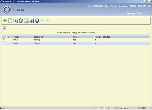Image resolution: width=152 pixels, height=110 pixels.
Task: Move the rule down with the down arrow
Action: coord(48,21)
